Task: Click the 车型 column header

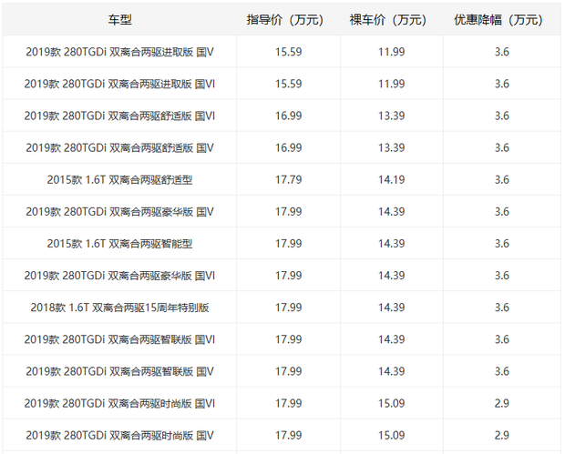Action: pyautogui.click(x=119, y=19)
